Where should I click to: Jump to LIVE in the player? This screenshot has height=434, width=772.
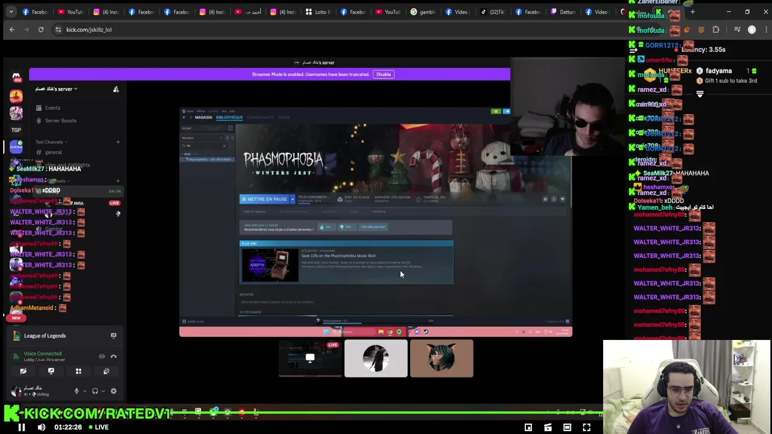click(98, 427)
